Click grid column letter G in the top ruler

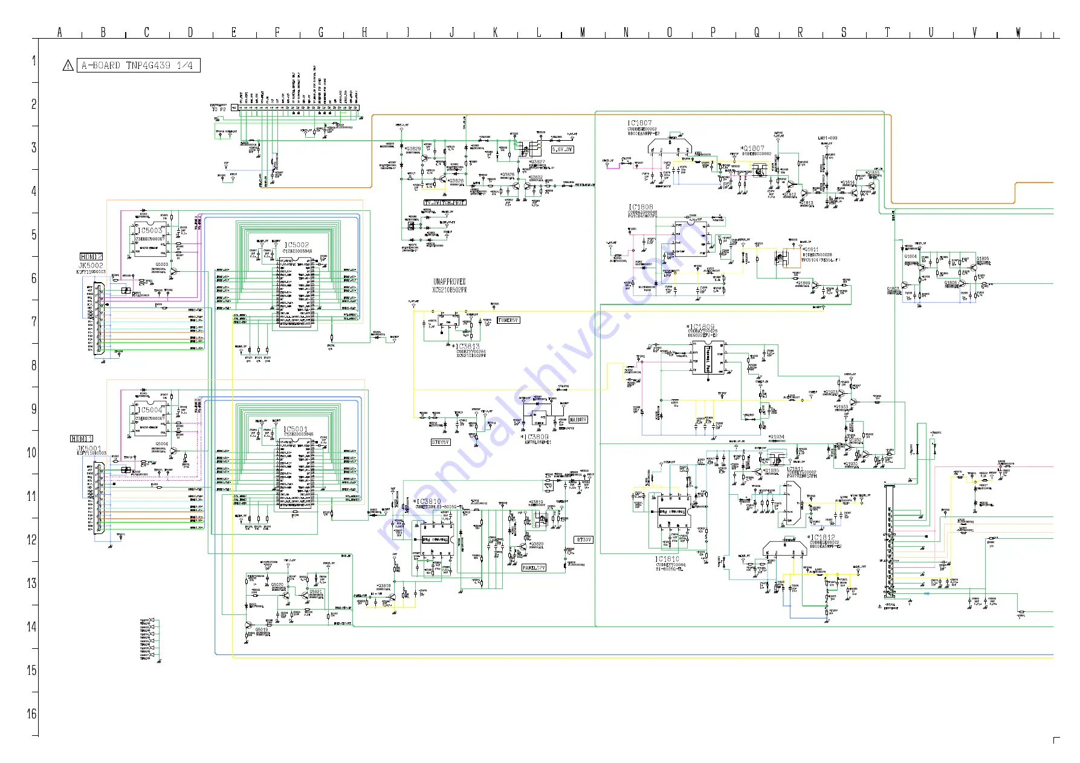coord(320,32)
